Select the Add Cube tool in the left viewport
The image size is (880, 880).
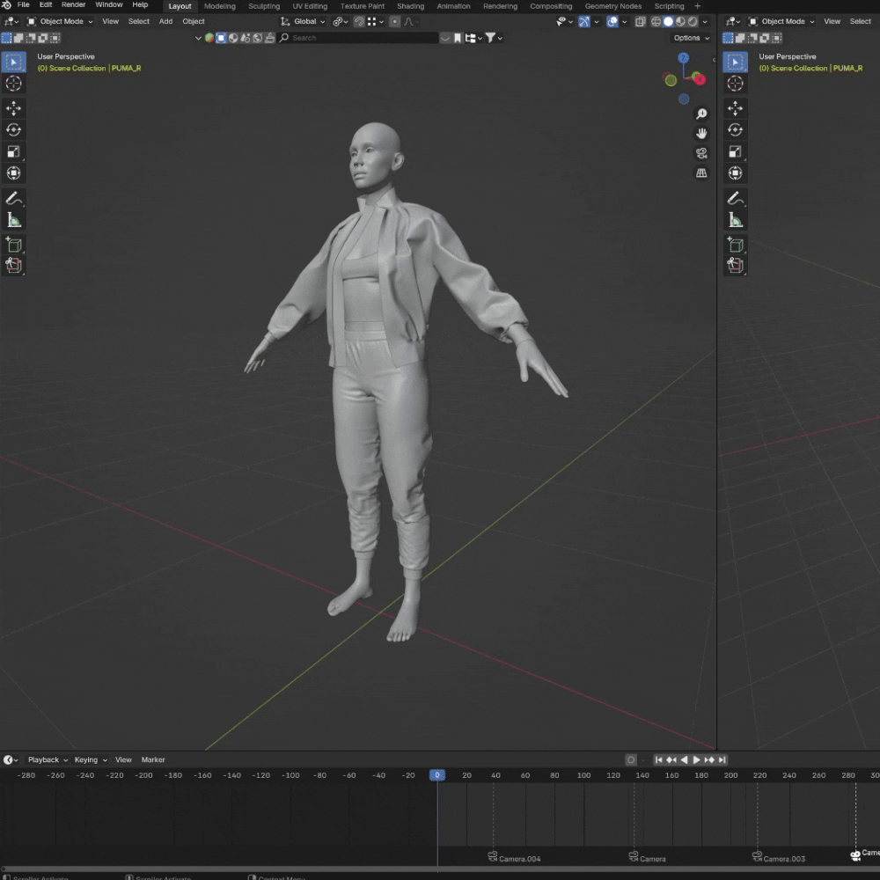pos(13,245)
